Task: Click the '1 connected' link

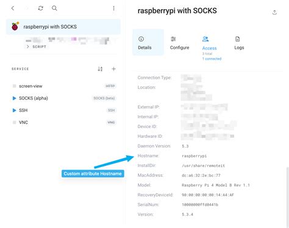Action: [212, 59]
